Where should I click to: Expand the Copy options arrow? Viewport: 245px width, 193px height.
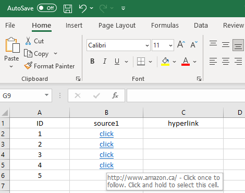point(55,53)
